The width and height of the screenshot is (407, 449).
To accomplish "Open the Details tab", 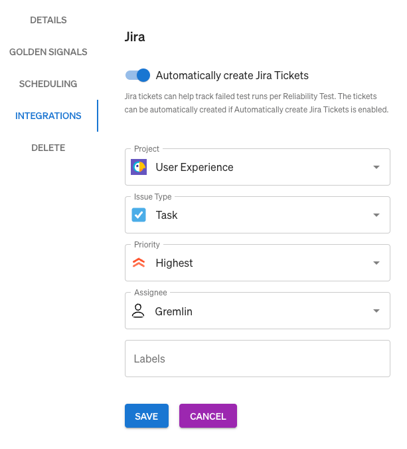I will pos(48,20).
